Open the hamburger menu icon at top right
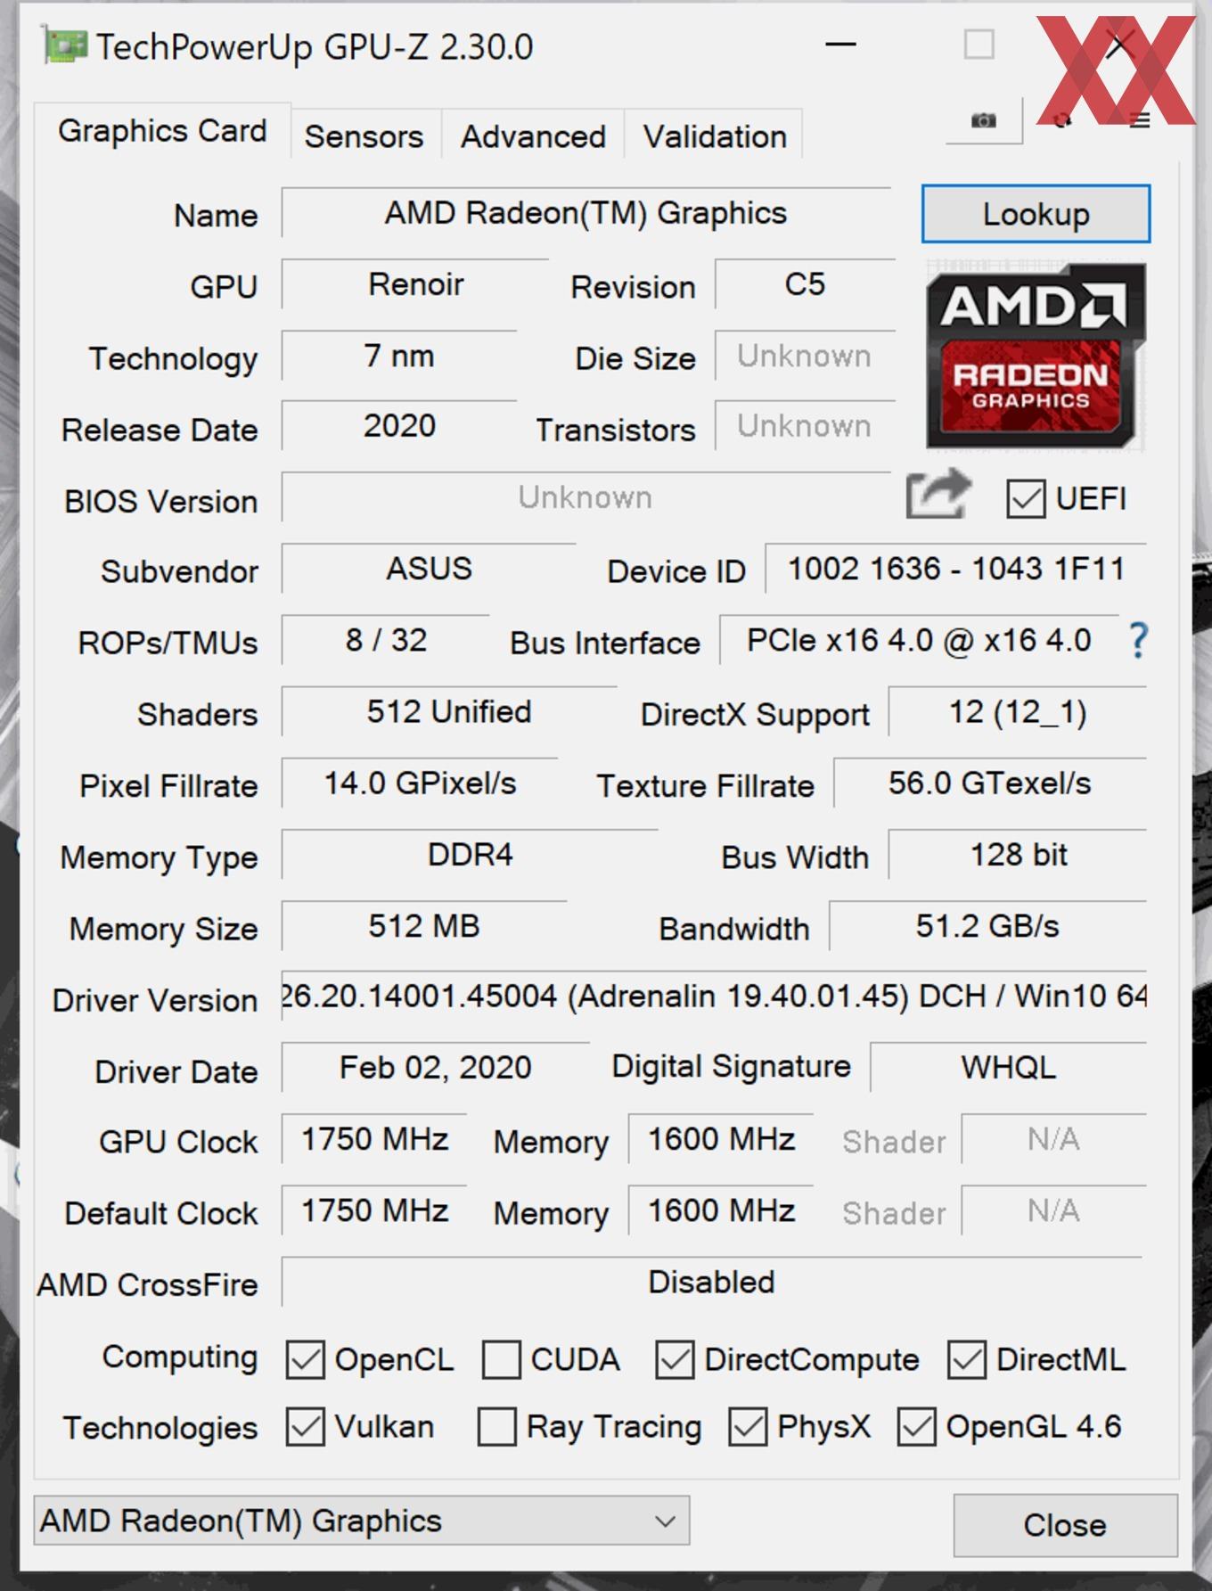This screenshot has width=1212, height=1591. (1140, 120)
